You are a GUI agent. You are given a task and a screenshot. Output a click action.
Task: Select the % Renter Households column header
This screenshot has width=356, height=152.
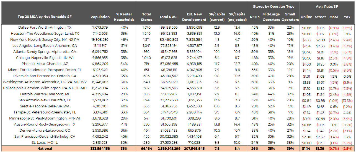tap(124, 17)
